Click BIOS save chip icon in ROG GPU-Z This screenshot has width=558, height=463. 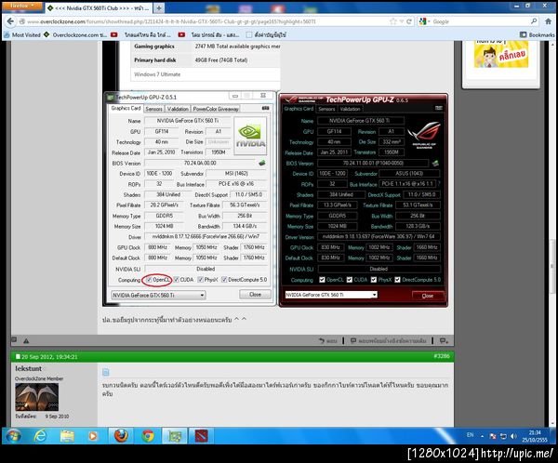435,164
